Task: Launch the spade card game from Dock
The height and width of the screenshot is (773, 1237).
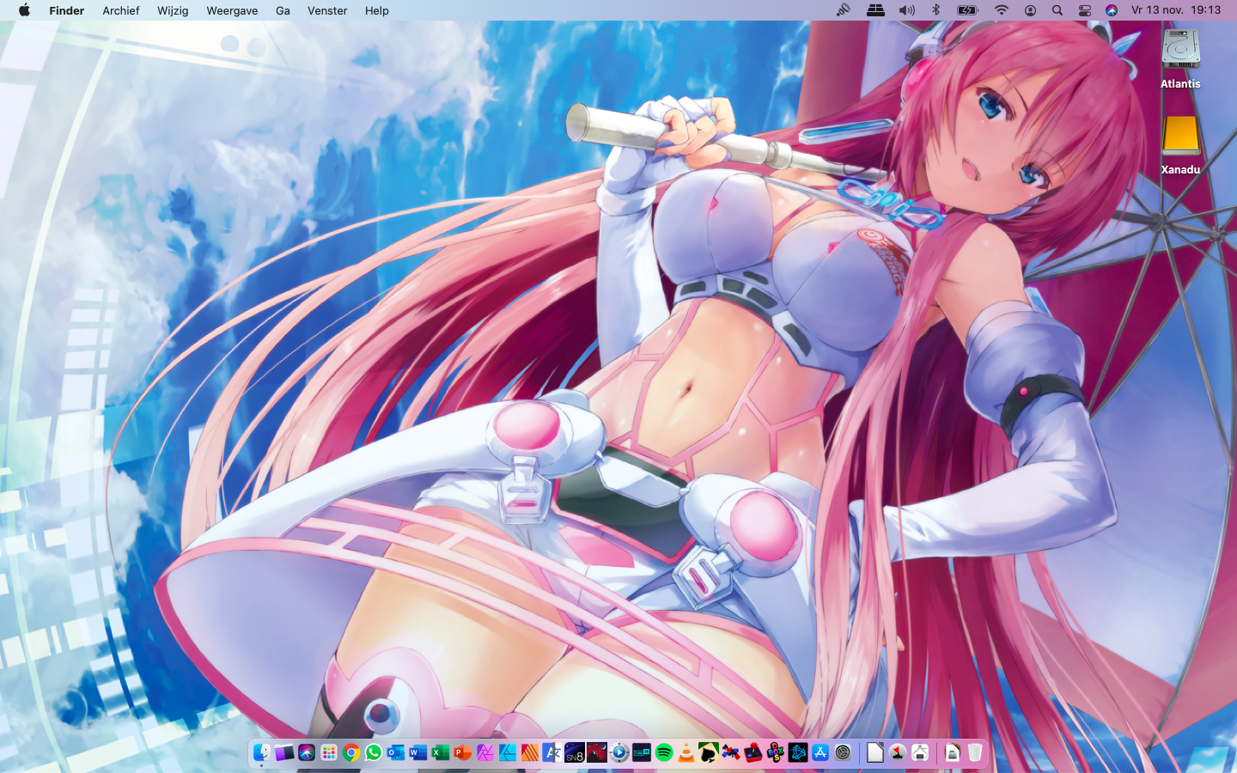Action: (709, 753)
